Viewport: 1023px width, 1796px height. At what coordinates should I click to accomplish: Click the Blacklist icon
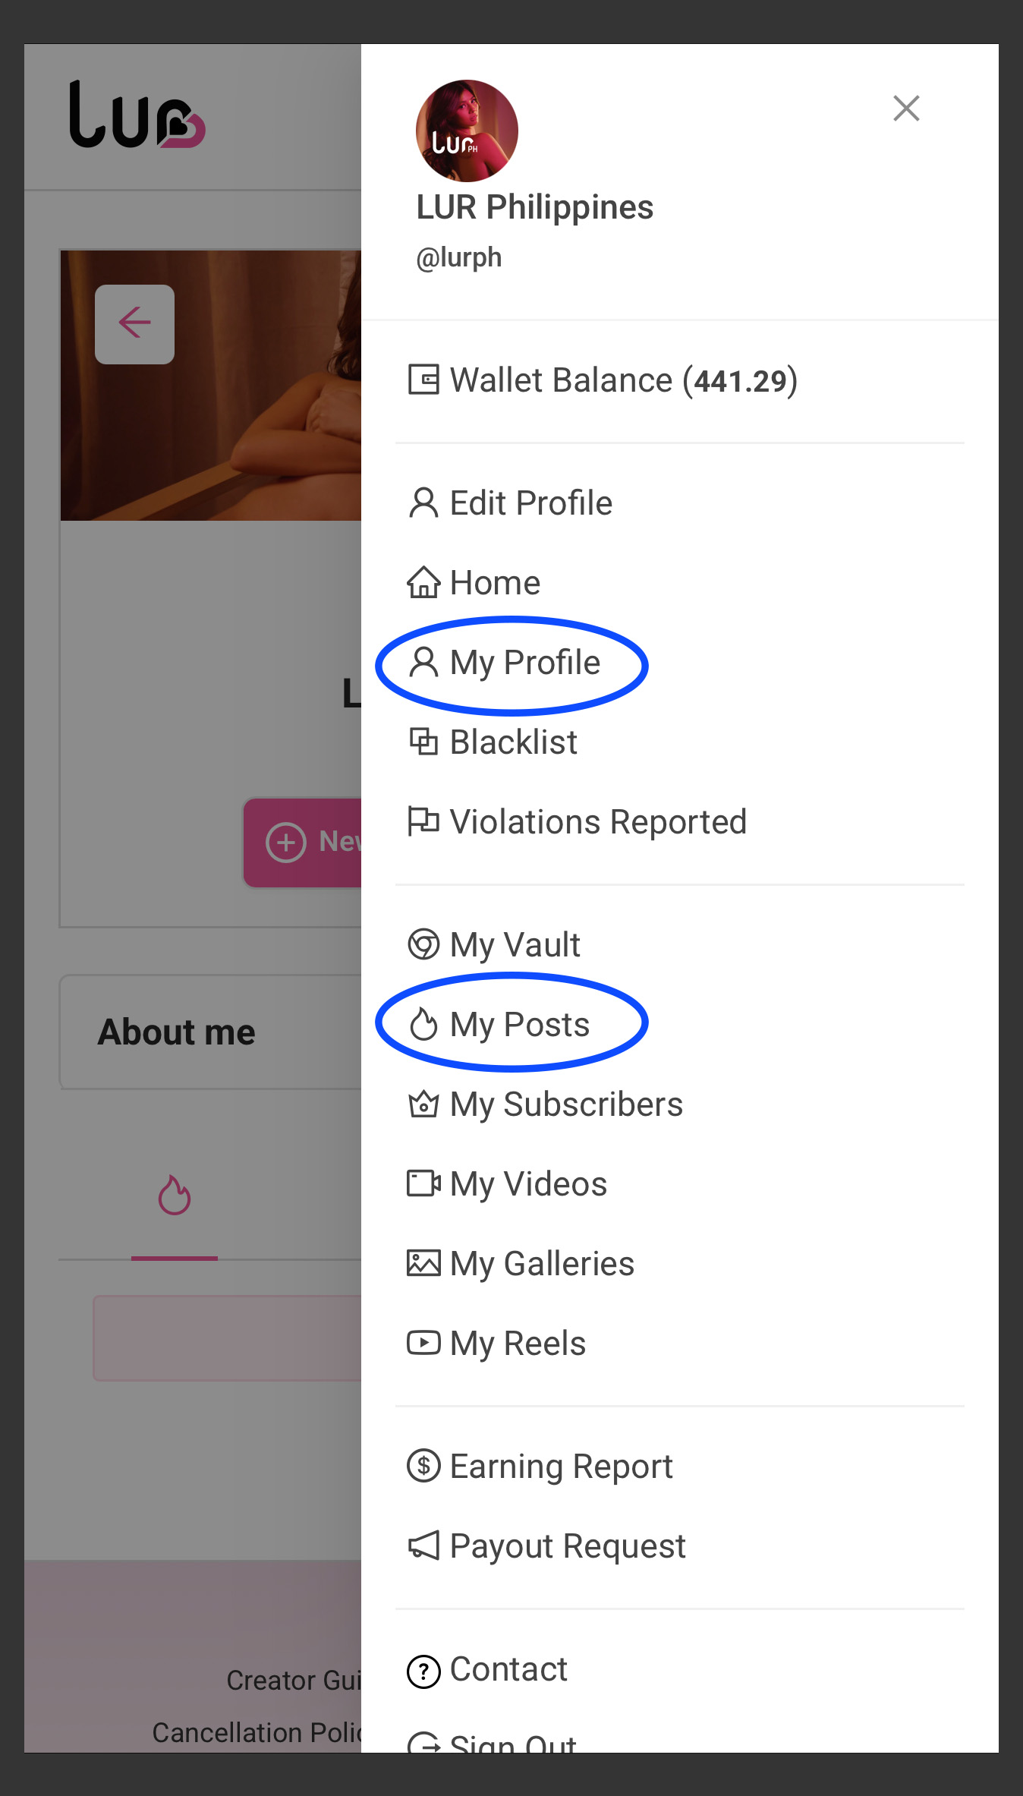(423, 742)
